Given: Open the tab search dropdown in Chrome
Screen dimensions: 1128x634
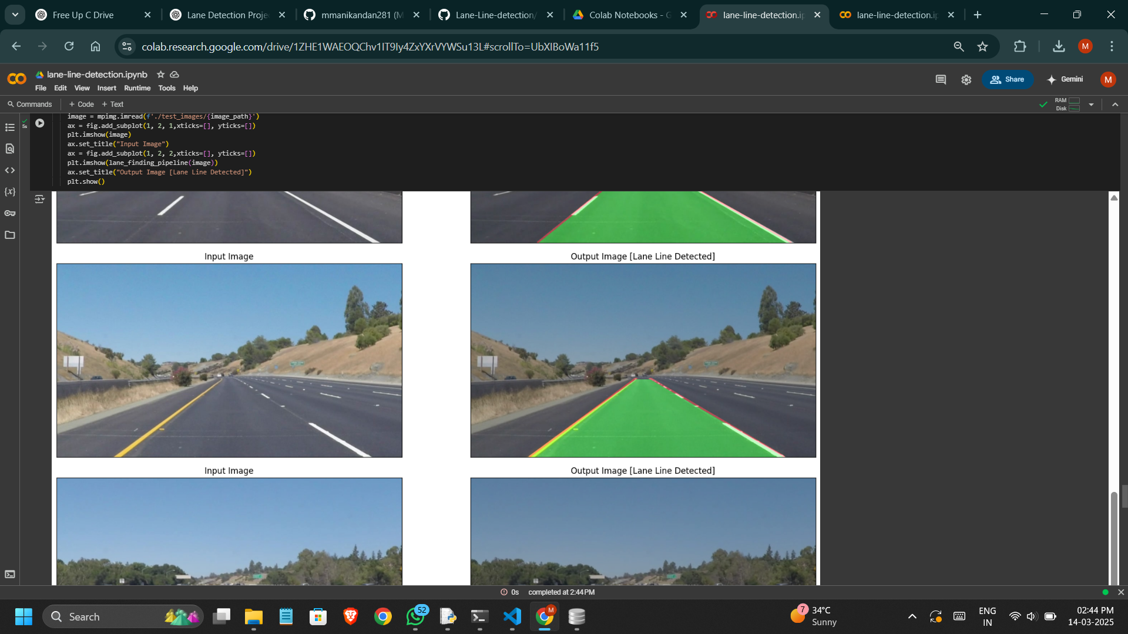Looking at the screenshot, I should coord(15,15).
